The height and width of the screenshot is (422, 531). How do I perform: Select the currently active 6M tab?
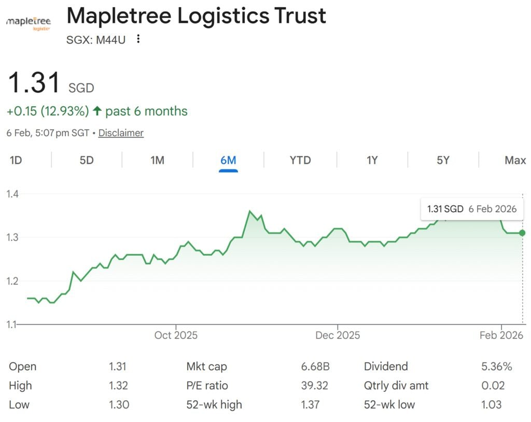[x=229, y=161]
